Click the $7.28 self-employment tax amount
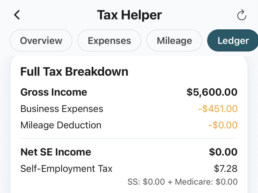Image resolution: width=258 pixels, height=193 pixels. 225,169
